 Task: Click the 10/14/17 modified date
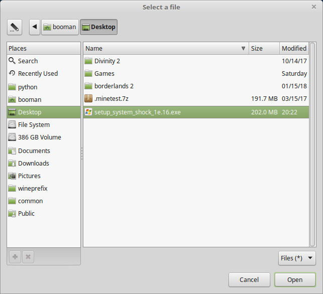click(x=294, y=61)
